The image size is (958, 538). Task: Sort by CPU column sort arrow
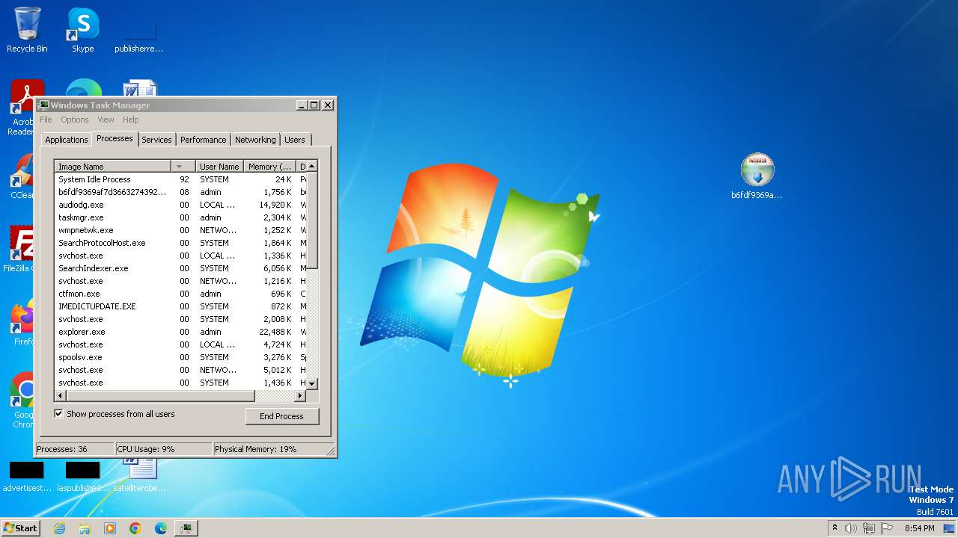(x=183, y=166)
